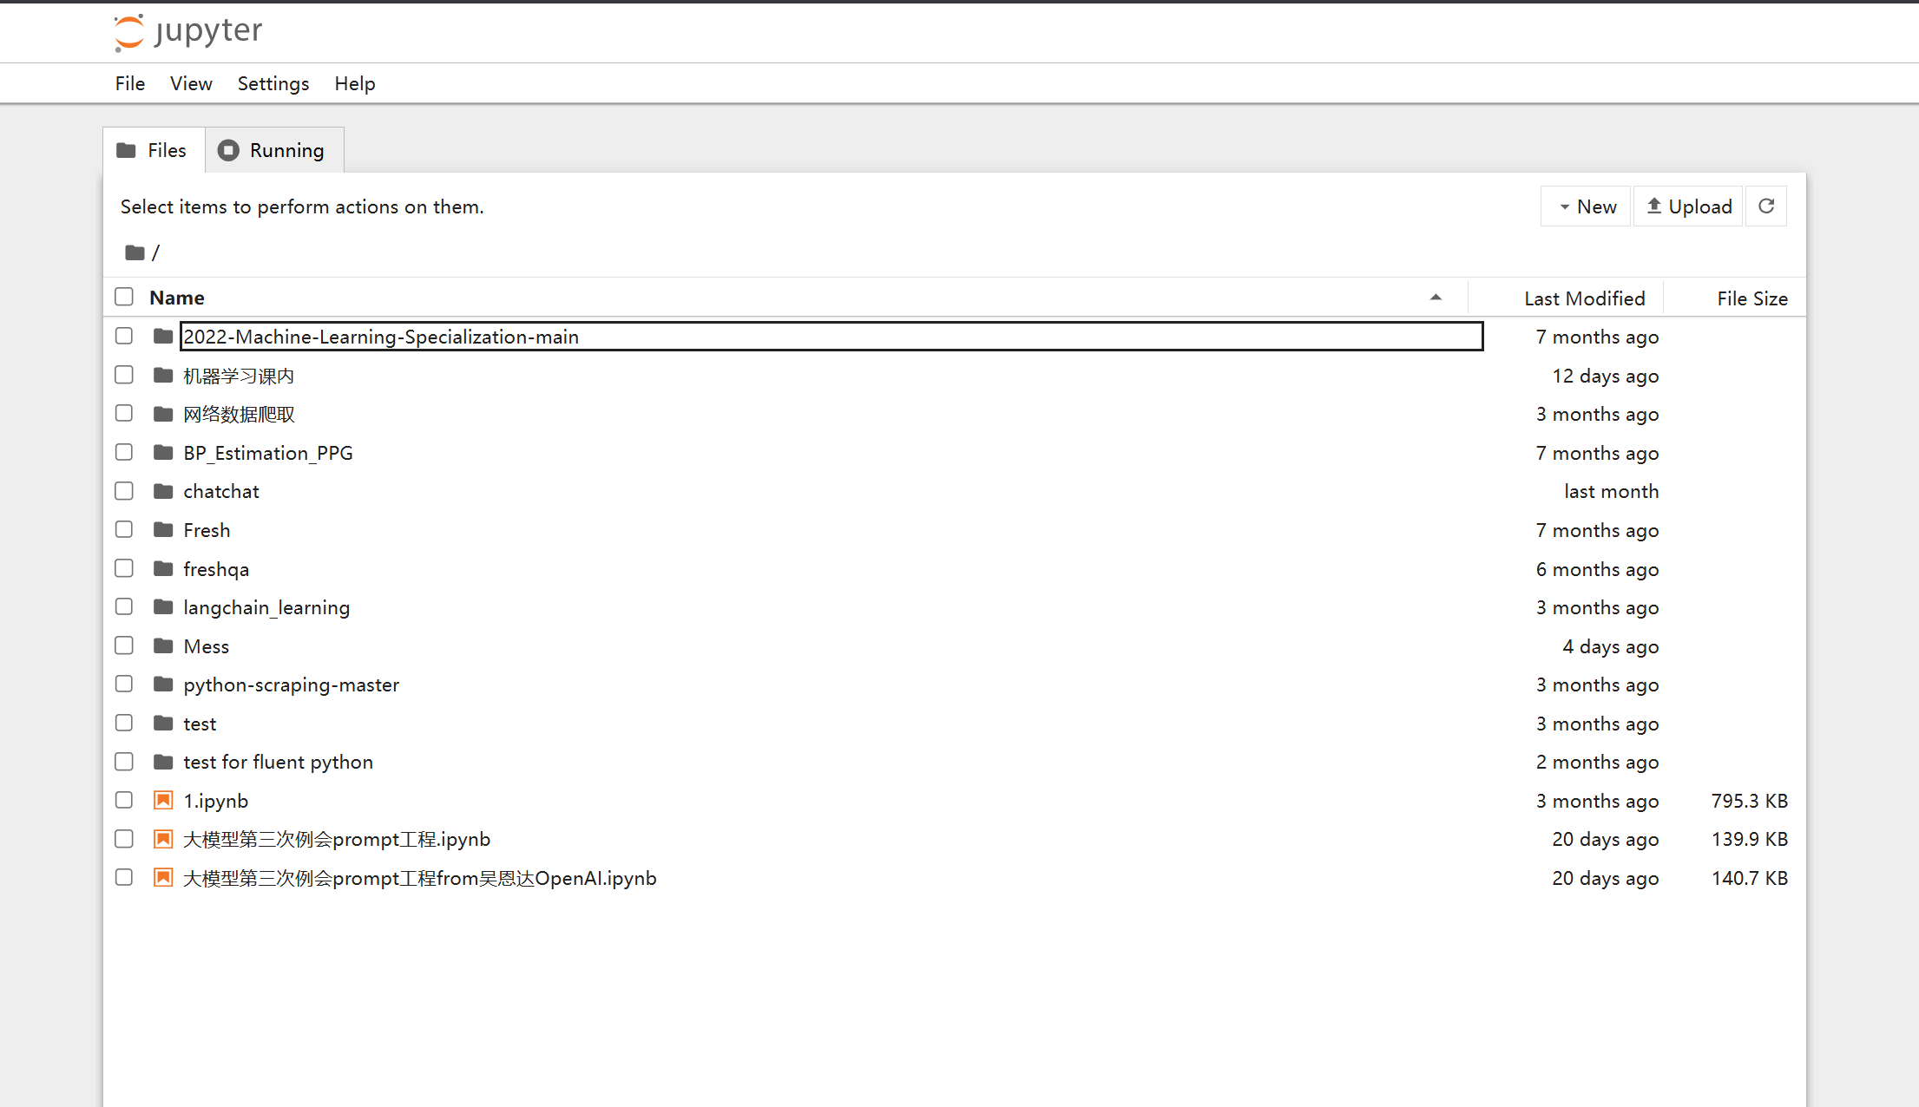This screenshot has width=1919, height=1107.
Task: Select the checkbox for python-scraping-master
Action: [124, 684]
